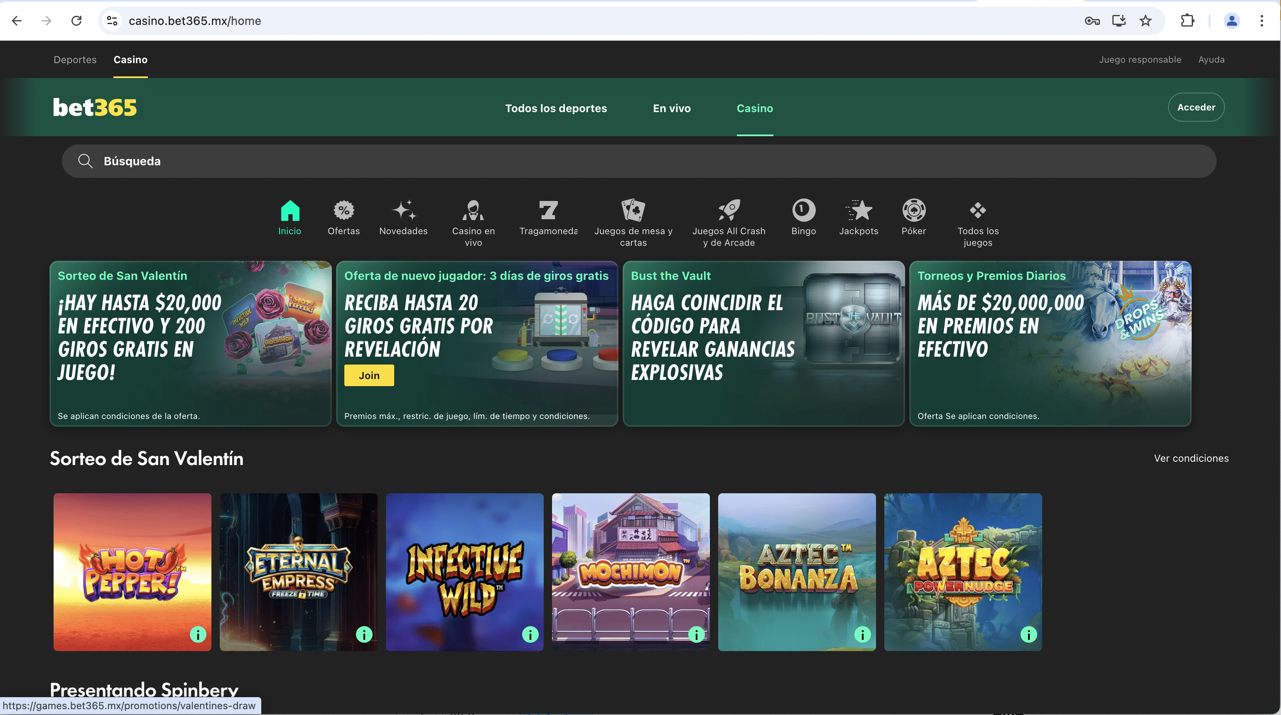This screenshot has height=715, width=1281.
Task: Open the Jackpots star icon
Action: click(859, 211)
